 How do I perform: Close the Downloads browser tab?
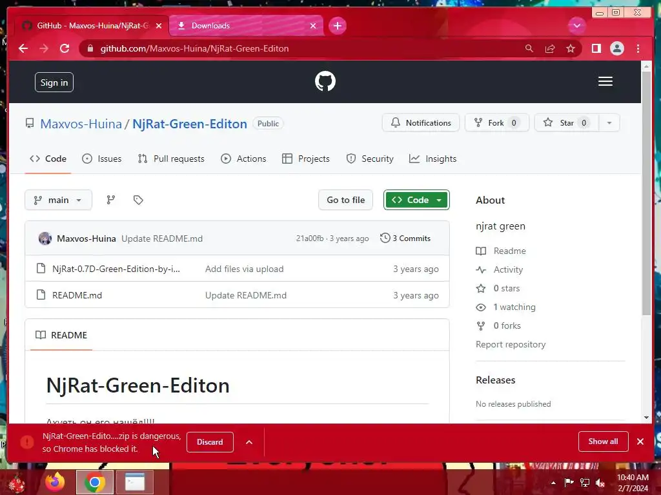(313, 26)
